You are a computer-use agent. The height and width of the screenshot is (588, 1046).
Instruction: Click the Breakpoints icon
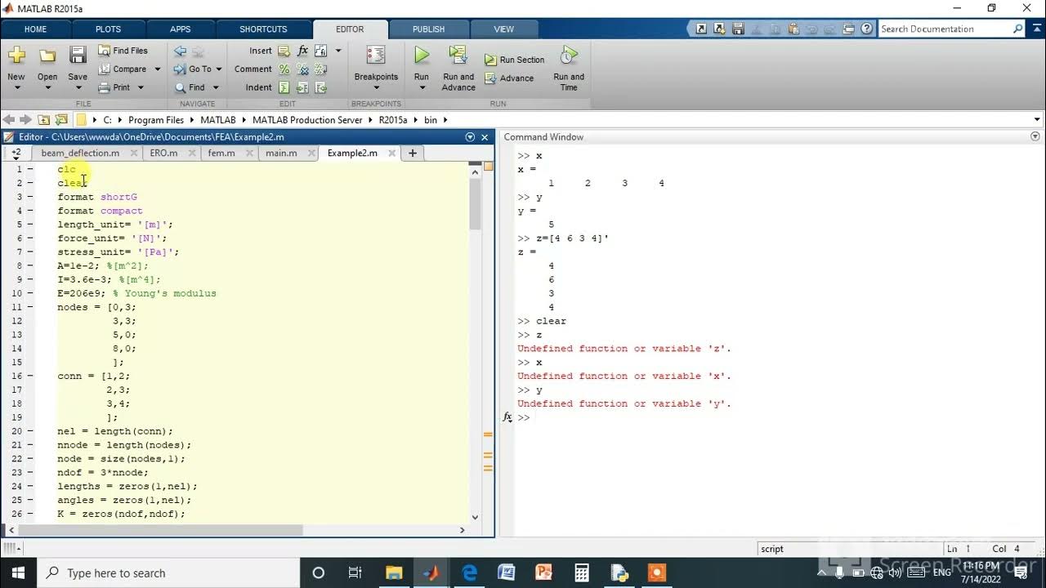pos(376,56)
